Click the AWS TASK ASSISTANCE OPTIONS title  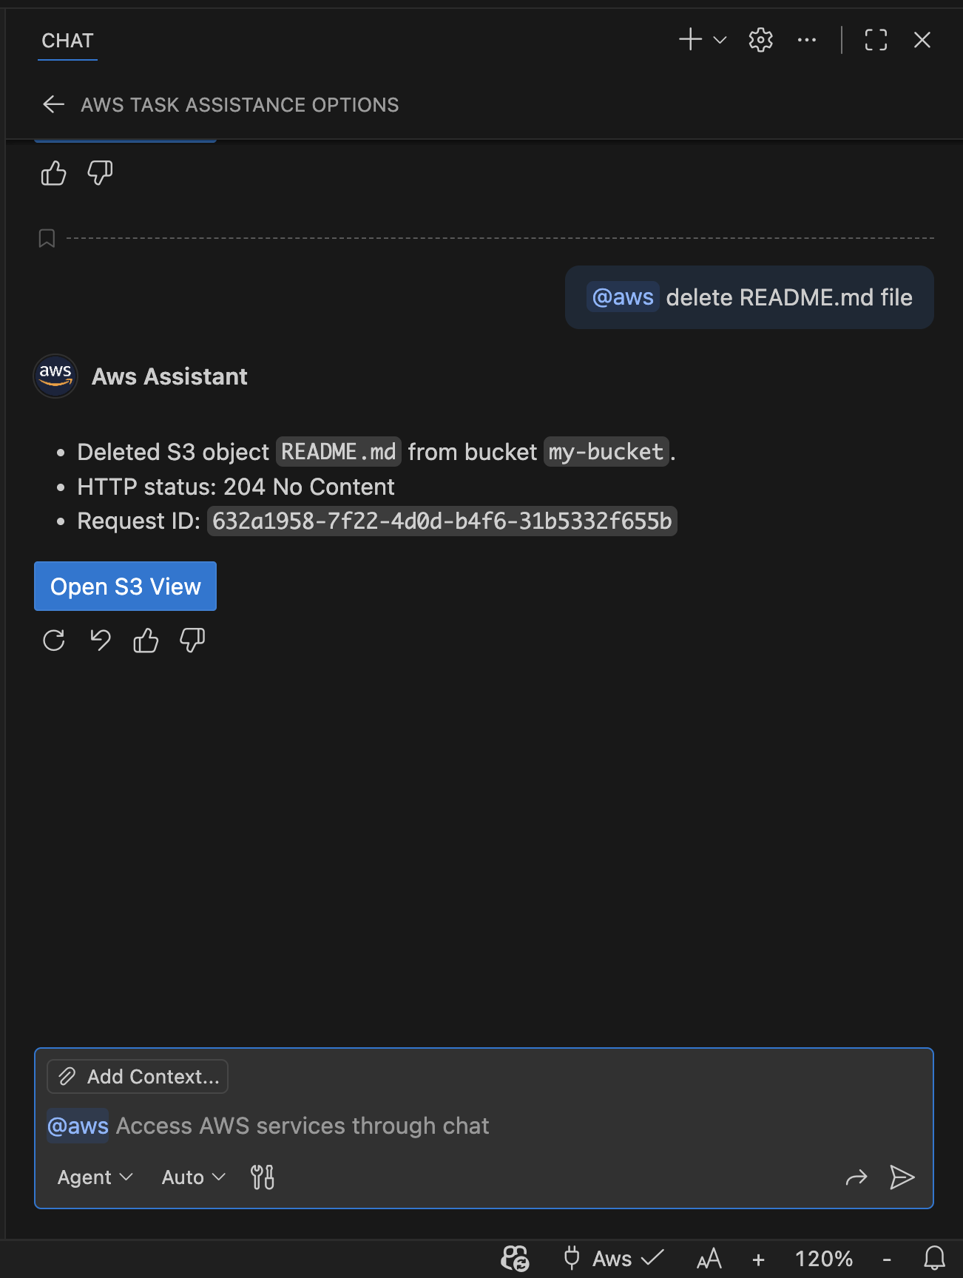[x=240, y=105]
